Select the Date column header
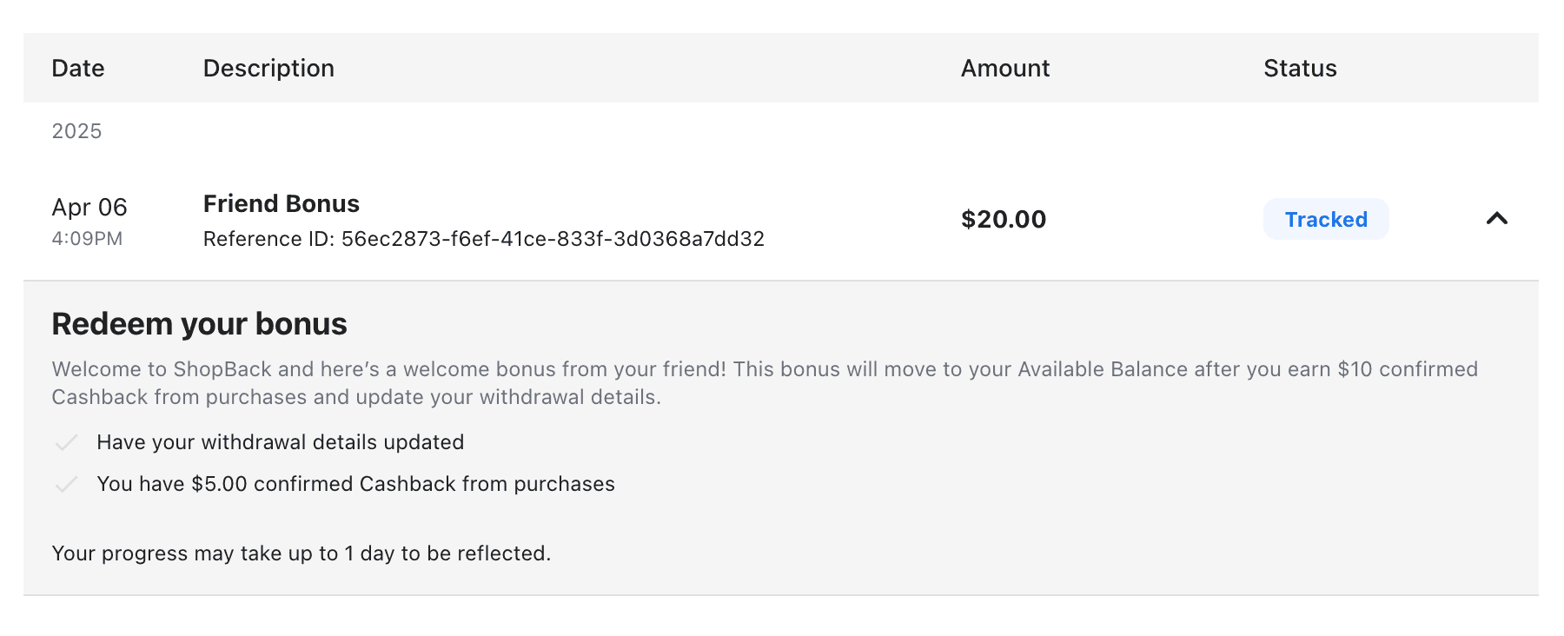Image resolution: width=1564 pixels, height=636 pixels. click(78, 69)
